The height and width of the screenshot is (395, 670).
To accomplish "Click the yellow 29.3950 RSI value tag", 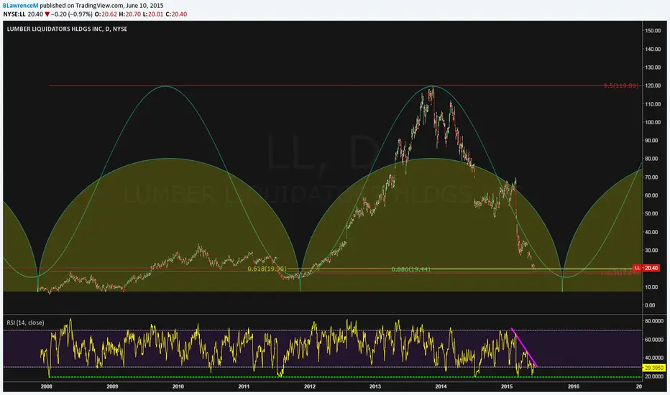I will tap(653, 368).
